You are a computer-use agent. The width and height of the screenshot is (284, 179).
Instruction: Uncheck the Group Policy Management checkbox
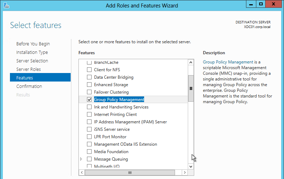[89, 100]
